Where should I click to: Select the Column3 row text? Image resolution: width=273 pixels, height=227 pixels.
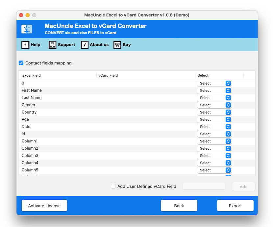30,156
